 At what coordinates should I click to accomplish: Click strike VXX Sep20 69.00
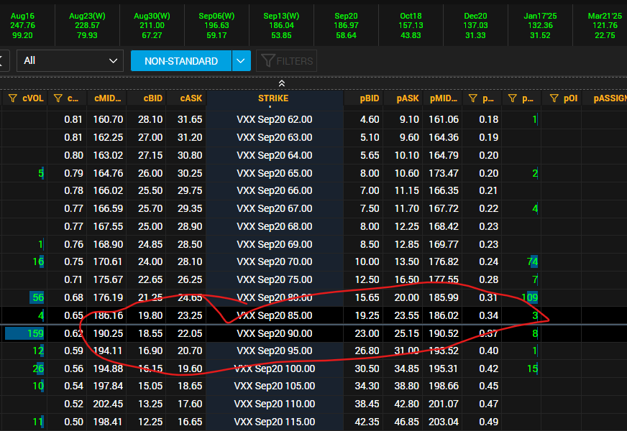(275, 244)
